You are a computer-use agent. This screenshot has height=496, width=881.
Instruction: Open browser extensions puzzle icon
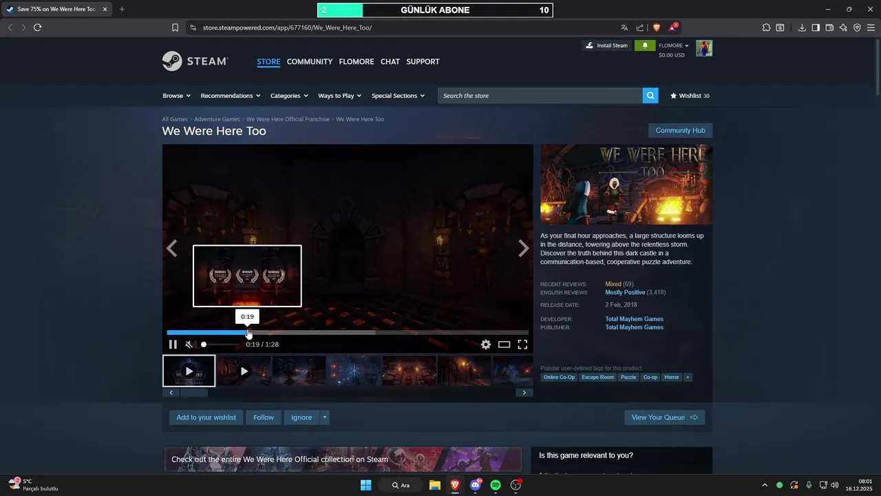click(x=766, y=28)
